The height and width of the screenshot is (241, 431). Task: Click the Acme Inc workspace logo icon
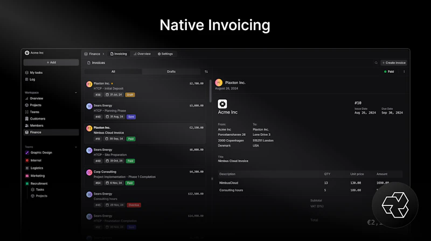click(x=27, y=53)
